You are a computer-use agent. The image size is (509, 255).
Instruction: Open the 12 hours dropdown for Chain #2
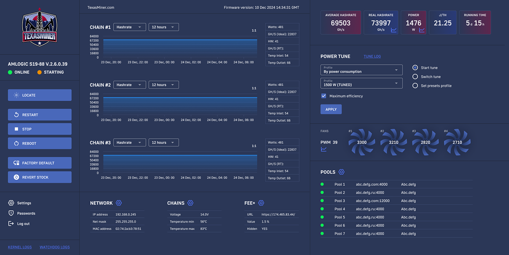point(164,85)
